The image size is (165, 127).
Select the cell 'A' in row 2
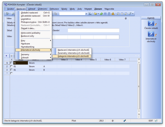pyautogui.click(x=50, y=66)
